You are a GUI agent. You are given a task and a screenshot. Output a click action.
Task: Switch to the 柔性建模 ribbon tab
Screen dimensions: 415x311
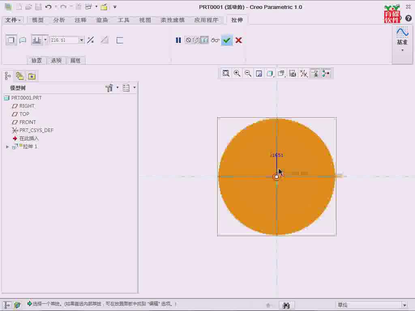172,20
